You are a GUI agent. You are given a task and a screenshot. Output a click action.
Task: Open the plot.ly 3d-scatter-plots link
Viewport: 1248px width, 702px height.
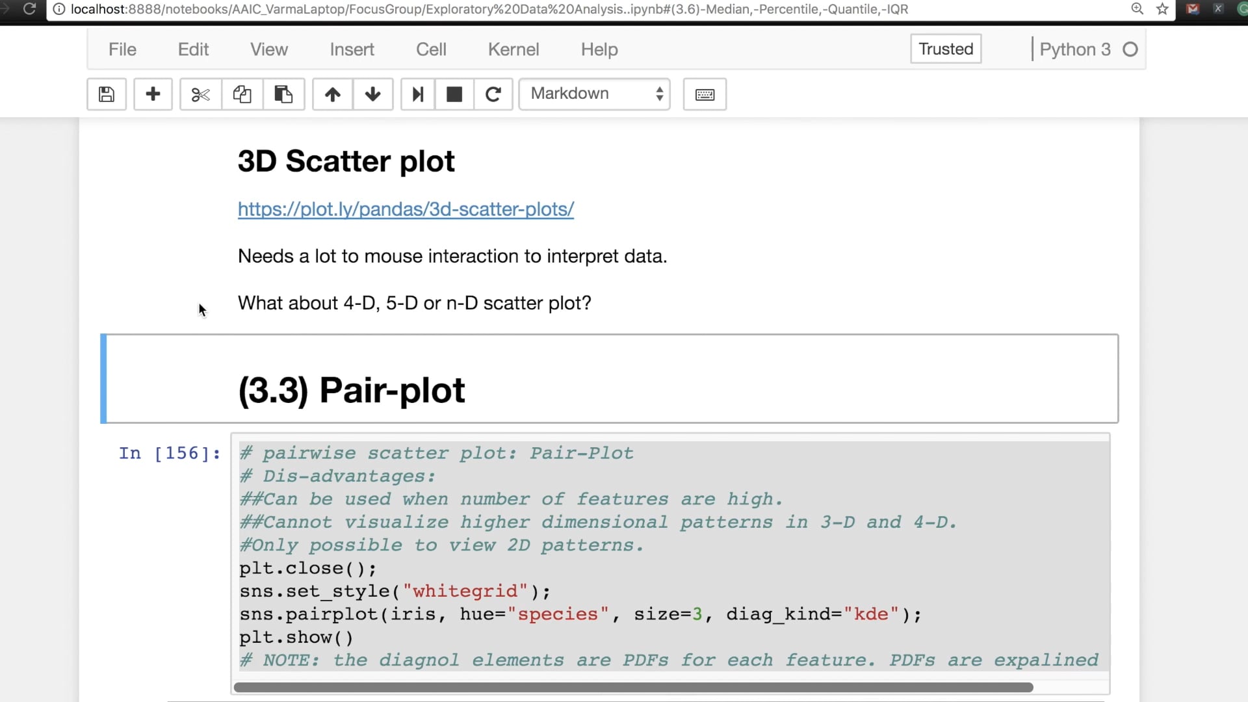coord(406,209)
